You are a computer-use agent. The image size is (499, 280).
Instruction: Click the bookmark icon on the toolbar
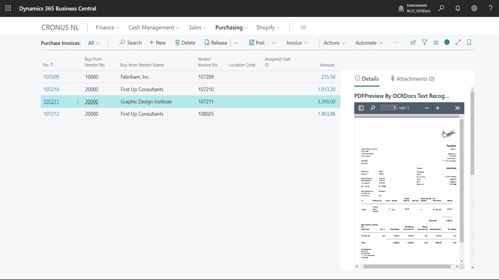pos(469,42)
